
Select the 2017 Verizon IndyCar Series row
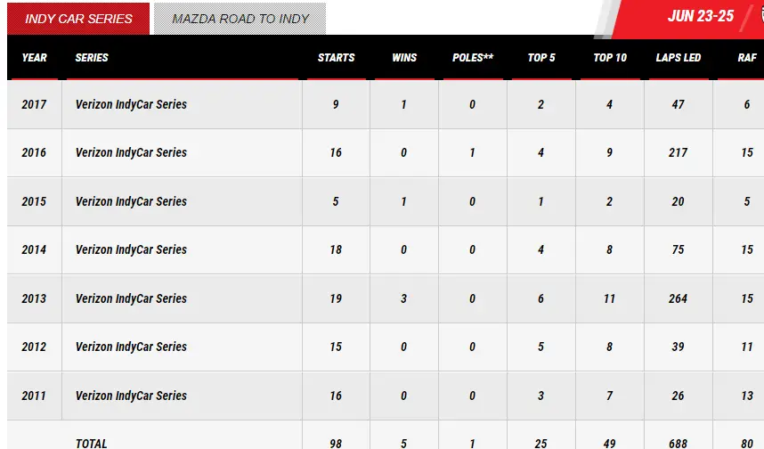pos(131,104)
